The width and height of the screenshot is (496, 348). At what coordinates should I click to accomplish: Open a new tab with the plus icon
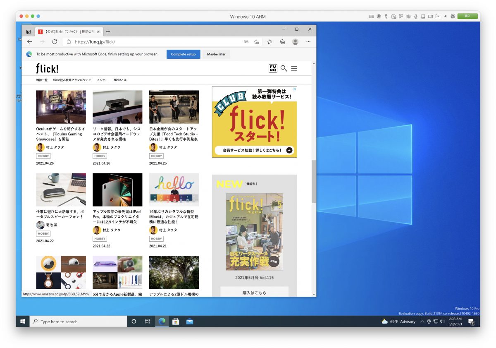108,31
